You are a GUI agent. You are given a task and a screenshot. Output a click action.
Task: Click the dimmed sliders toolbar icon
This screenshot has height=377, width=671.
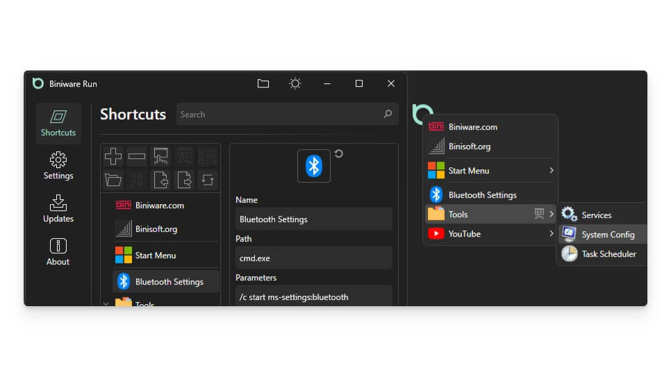137,180
